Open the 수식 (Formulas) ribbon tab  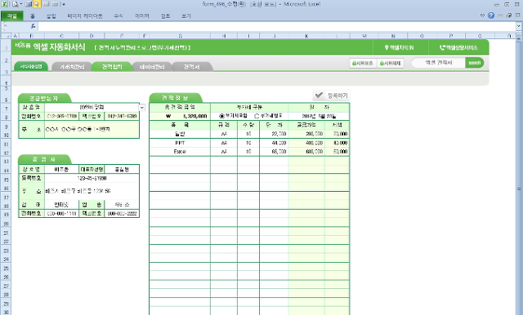(118, 16)
